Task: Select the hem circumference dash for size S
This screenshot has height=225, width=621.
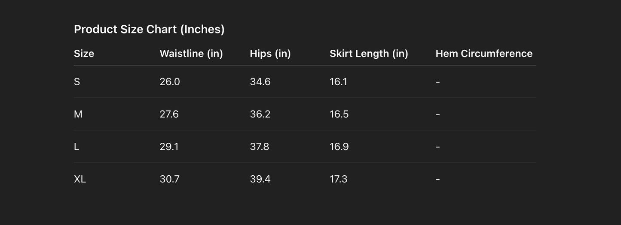Action: [437, 81]
